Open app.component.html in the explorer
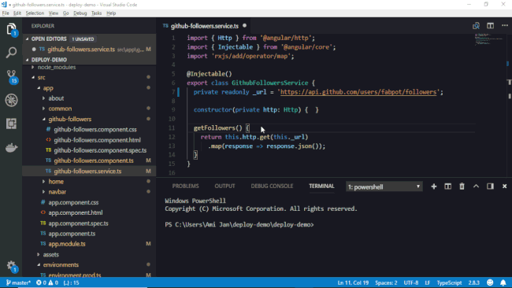 (75, 212)
